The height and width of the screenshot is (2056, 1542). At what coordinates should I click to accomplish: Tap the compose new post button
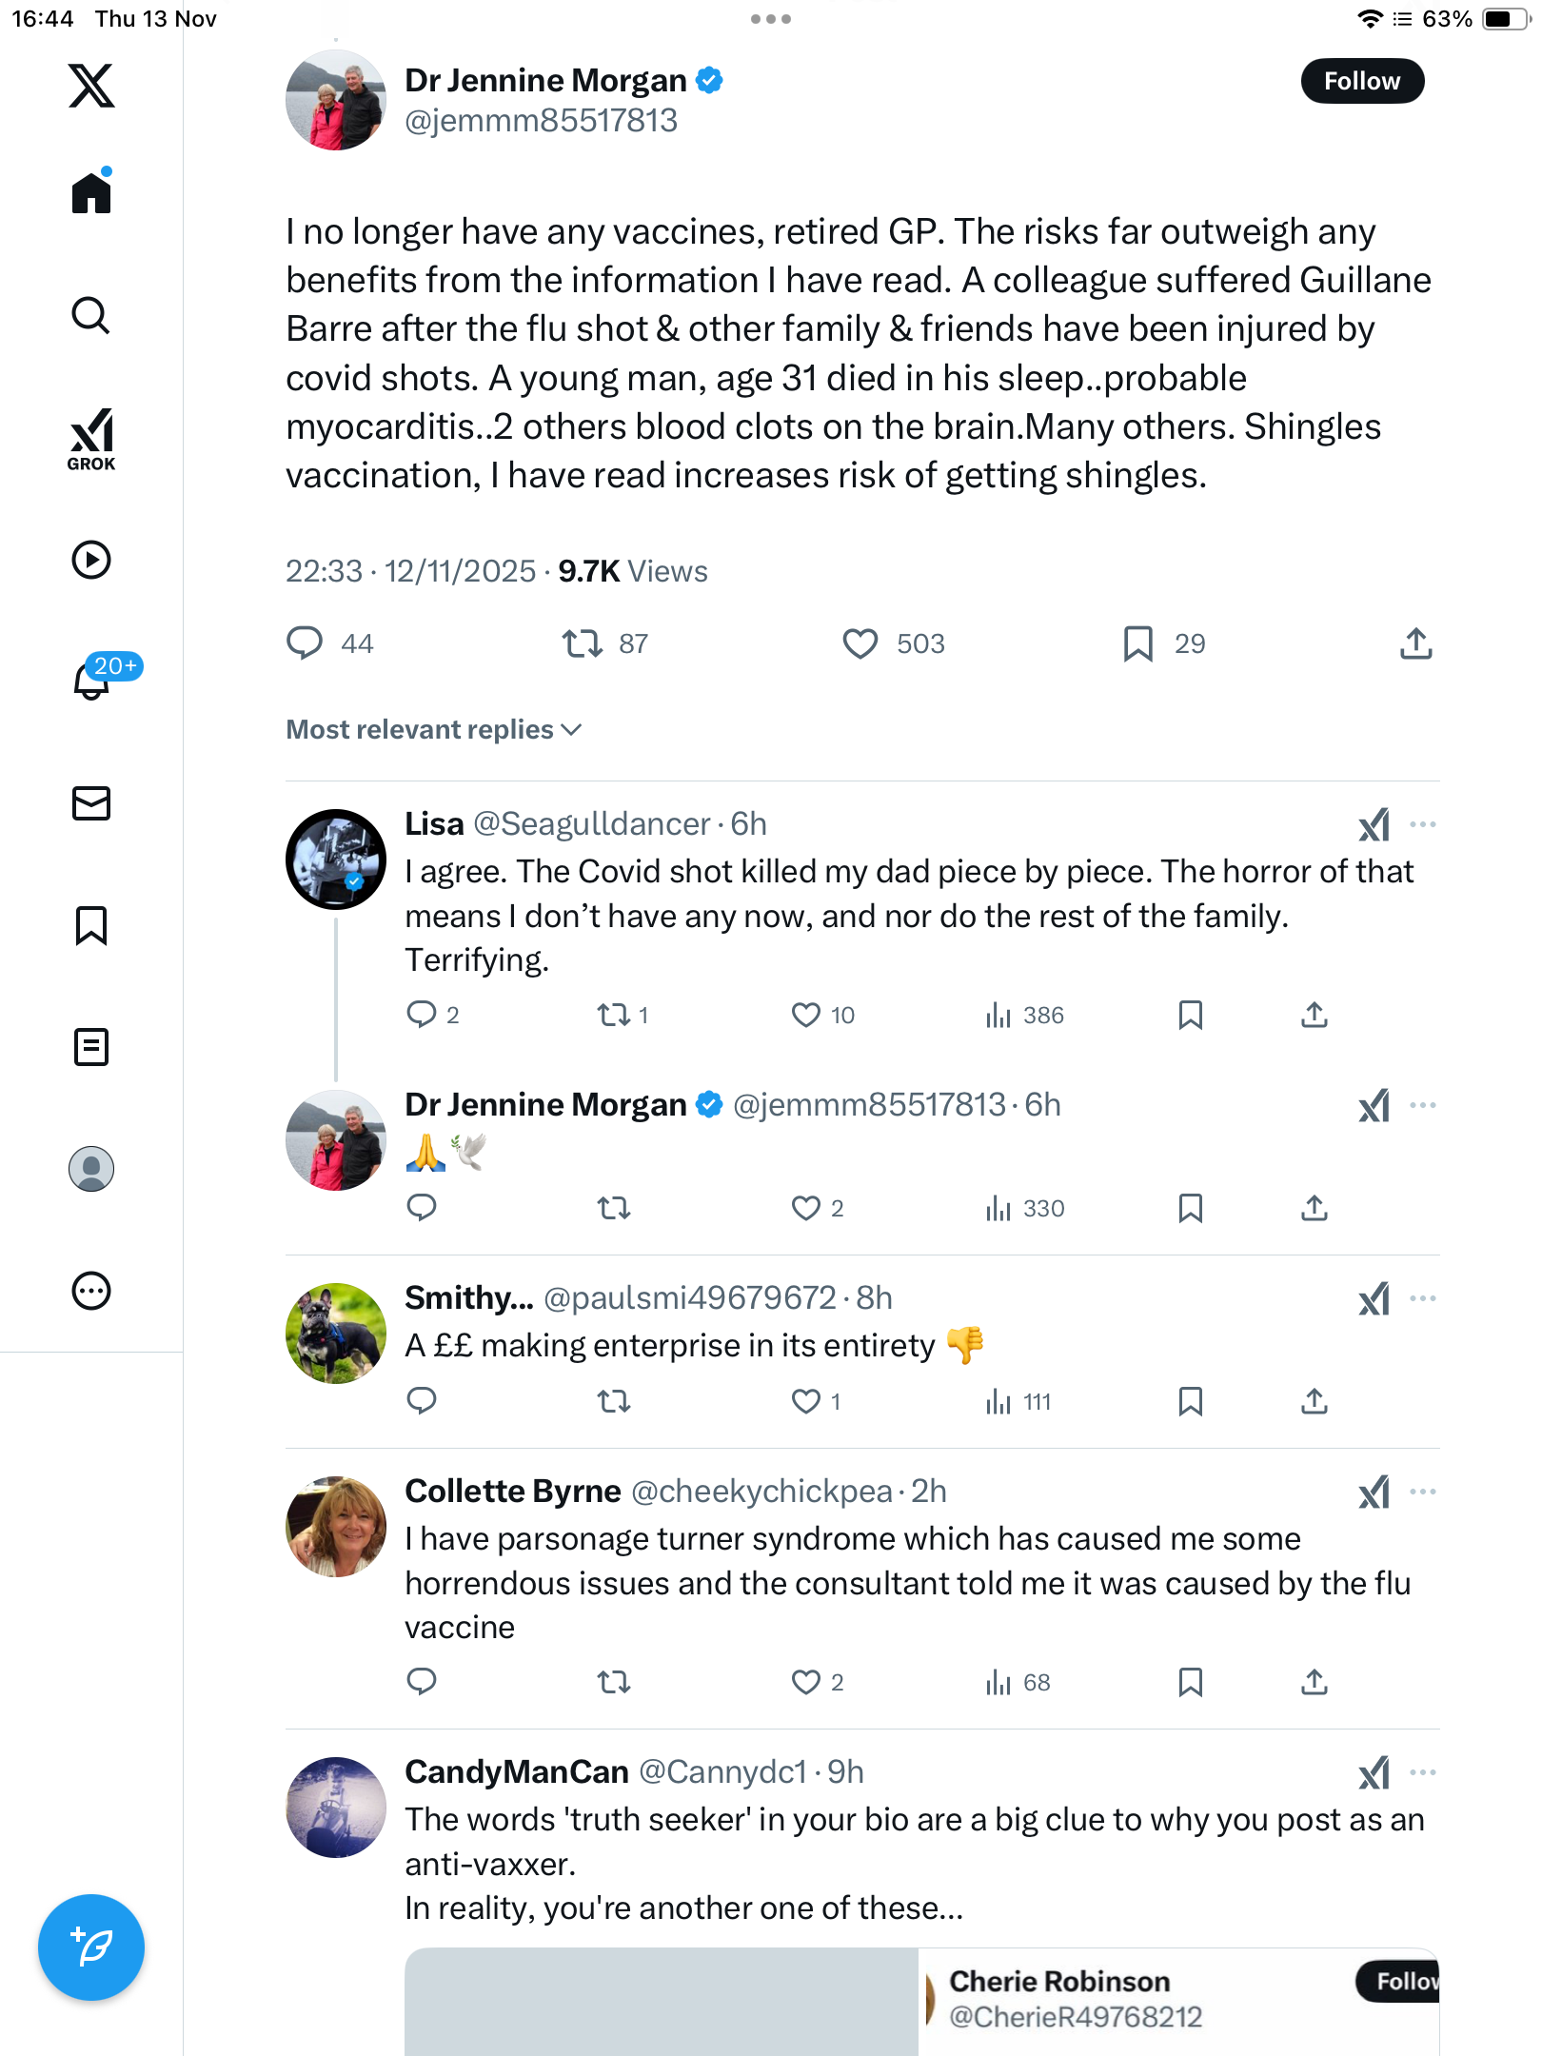click(91, 1947)
